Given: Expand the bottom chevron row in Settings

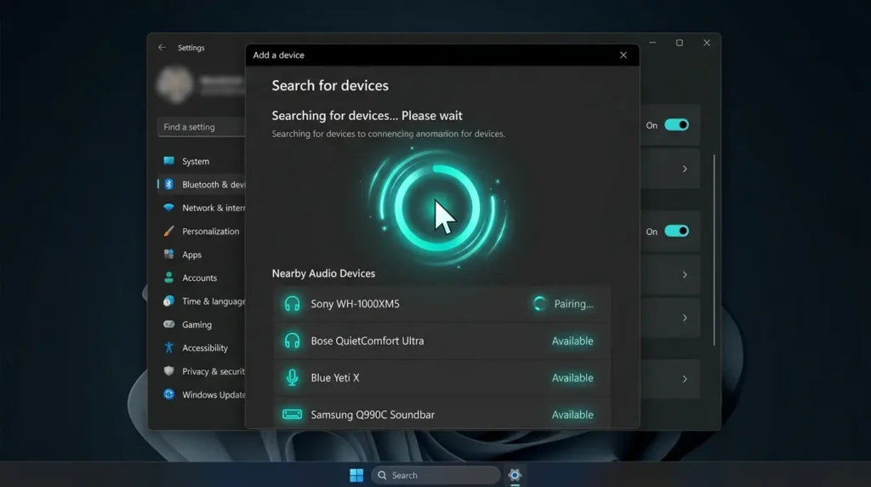Looking at the screenshot, I should click(685, 379).
